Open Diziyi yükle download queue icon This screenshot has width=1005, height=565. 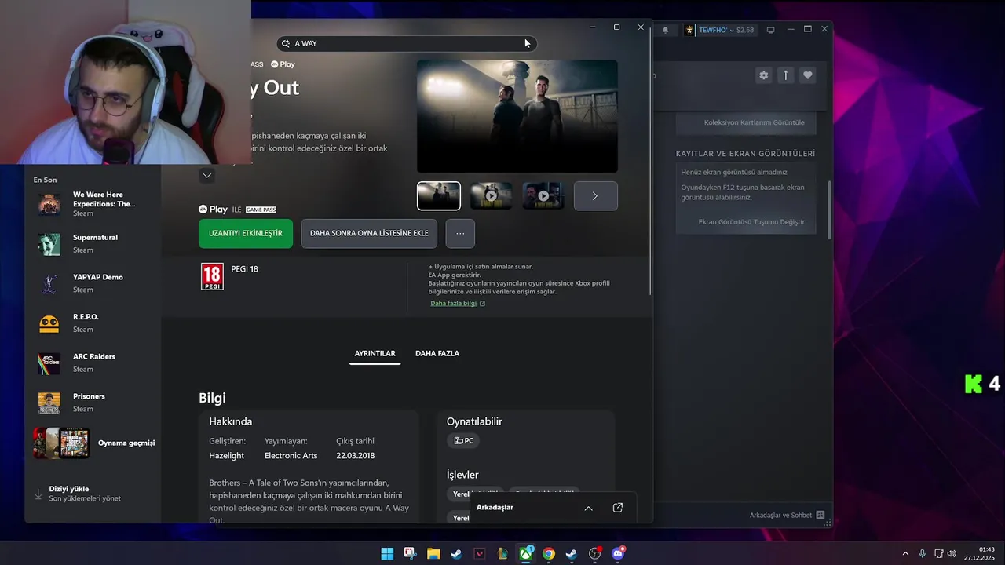pyautogui.click(x=38, y=494)
